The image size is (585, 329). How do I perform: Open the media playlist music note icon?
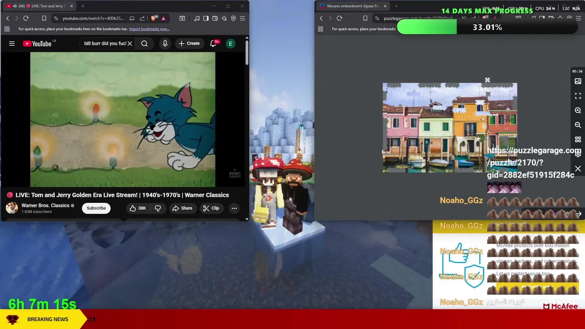197,18
